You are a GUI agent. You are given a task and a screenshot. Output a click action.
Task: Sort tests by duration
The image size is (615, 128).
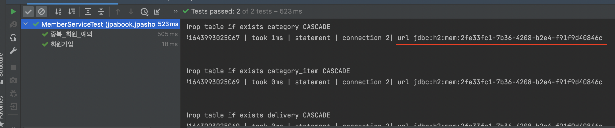(72, 12)
